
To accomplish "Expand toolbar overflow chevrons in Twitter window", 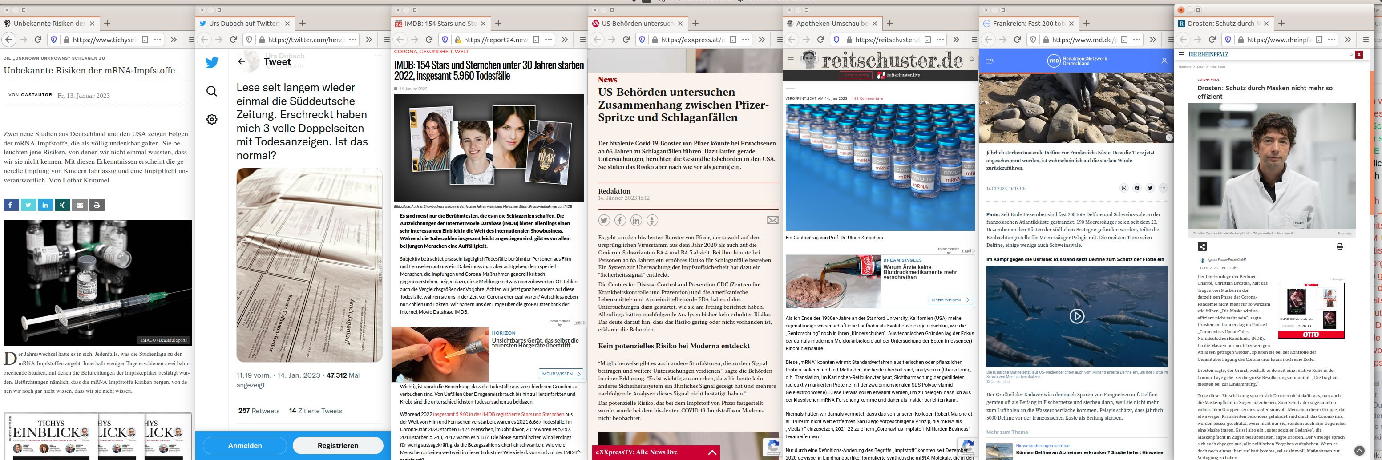I will [x=369, y=40].
